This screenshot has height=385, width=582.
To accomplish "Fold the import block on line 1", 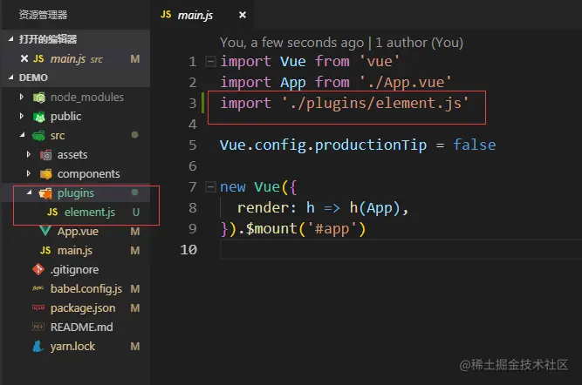I will coord(209,61).
